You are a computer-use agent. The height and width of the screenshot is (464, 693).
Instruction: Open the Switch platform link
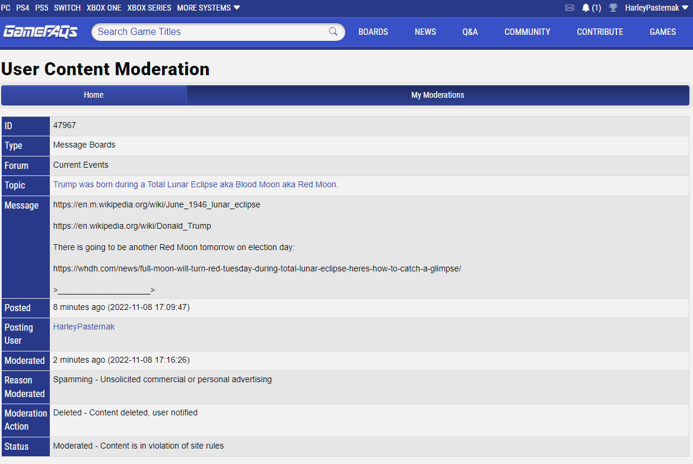[67, 8]
